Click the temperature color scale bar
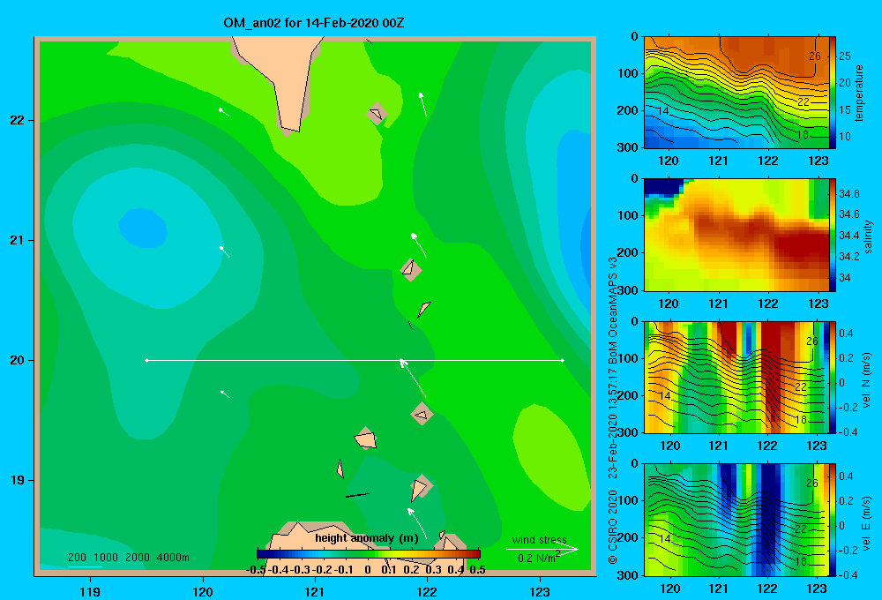Screen dimensions: 882x600 [833, 93]
